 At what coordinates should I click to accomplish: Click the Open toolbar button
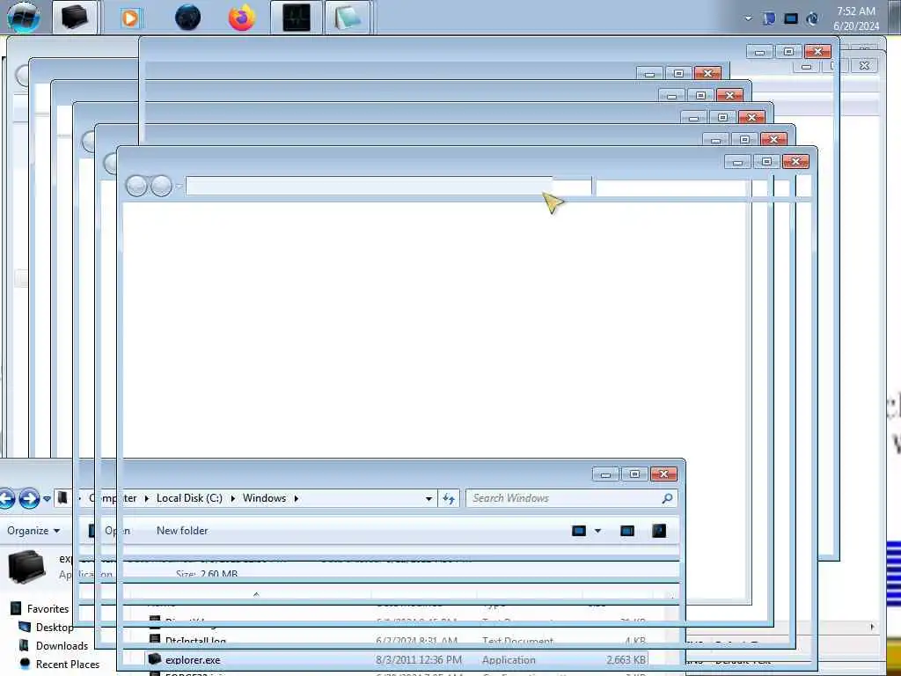coord(111,531)
